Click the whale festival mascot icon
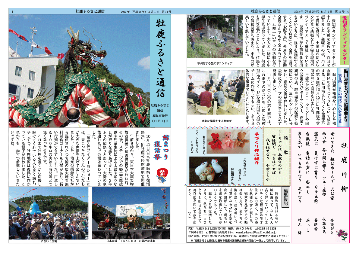Image resolution: width=359 pixels, height=253 pixels. pos(163,176)
